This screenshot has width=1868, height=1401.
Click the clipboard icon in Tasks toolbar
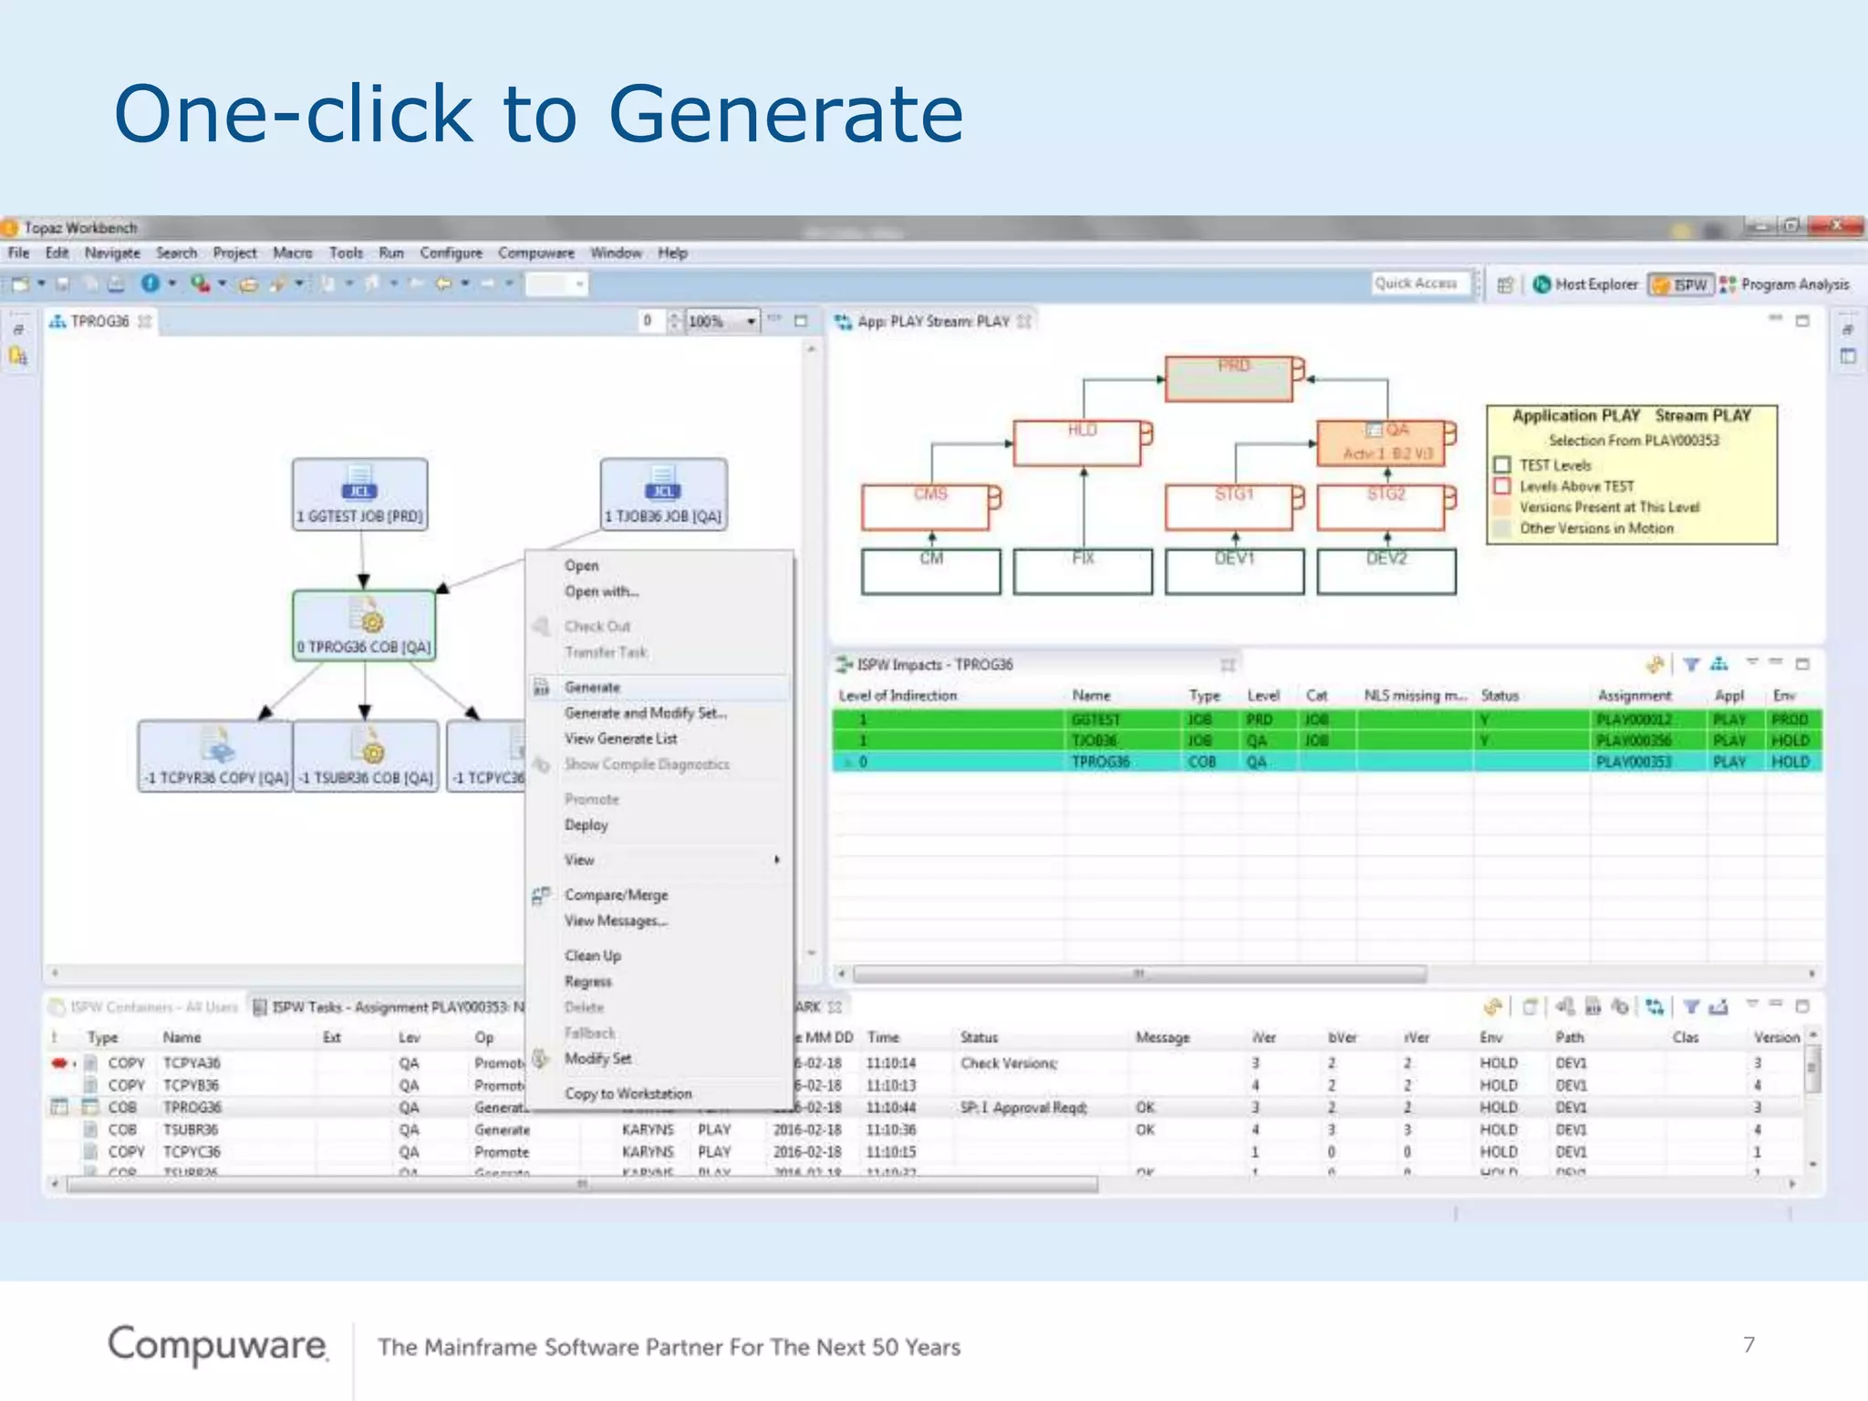[1530, 1007]
